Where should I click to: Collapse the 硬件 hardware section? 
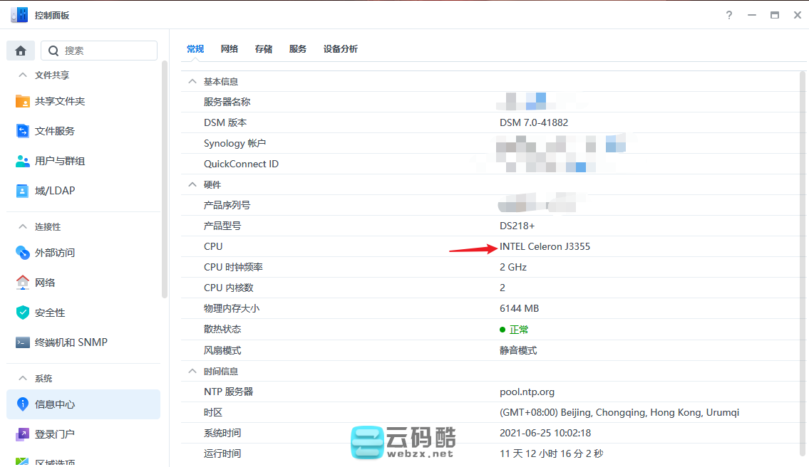tap(192, 184)
